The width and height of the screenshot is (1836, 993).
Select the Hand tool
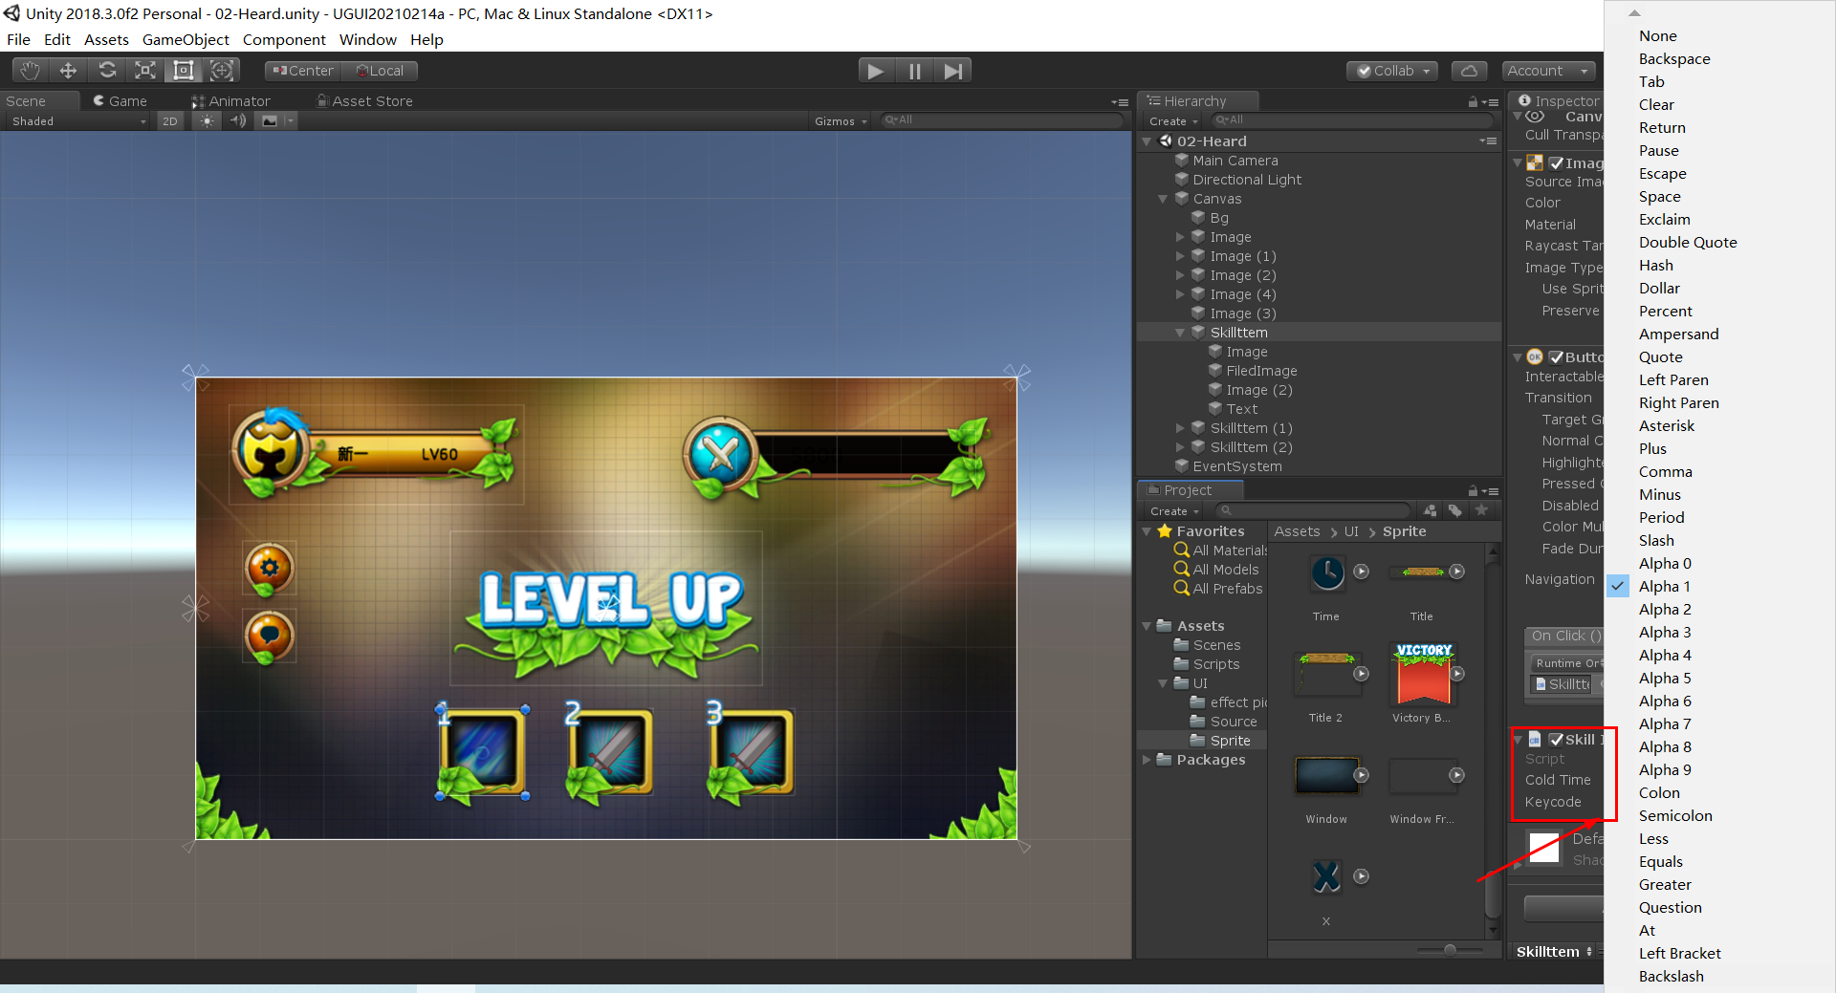pyautogui.click(x=29, y=70)
